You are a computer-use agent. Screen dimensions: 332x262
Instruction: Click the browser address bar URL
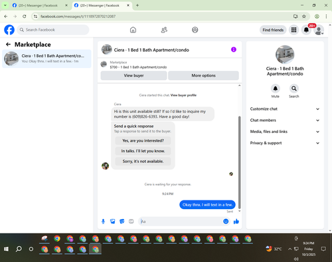[x=78, y=17]
